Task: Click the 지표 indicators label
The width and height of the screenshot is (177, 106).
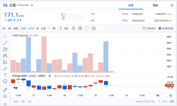Action: coord(66,28)
